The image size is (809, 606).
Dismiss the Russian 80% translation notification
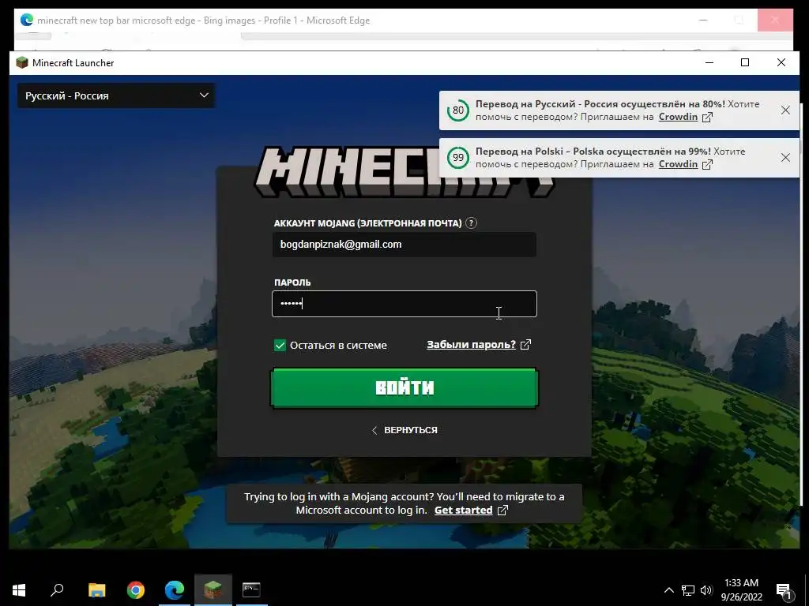coord(785,110)
